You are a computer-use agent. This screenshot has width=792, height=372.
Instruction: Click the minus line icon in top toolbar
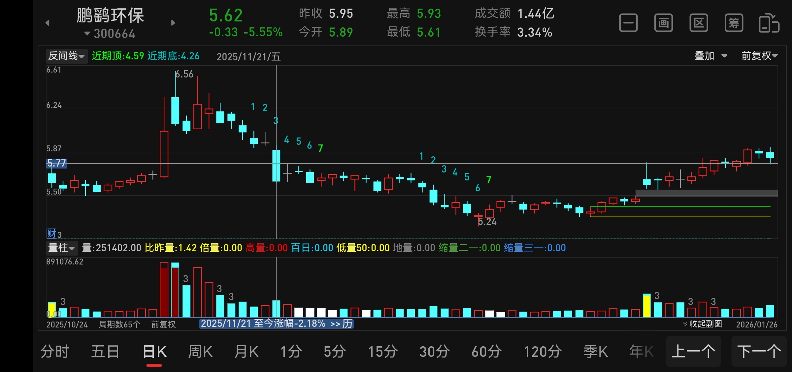(628, 23)
